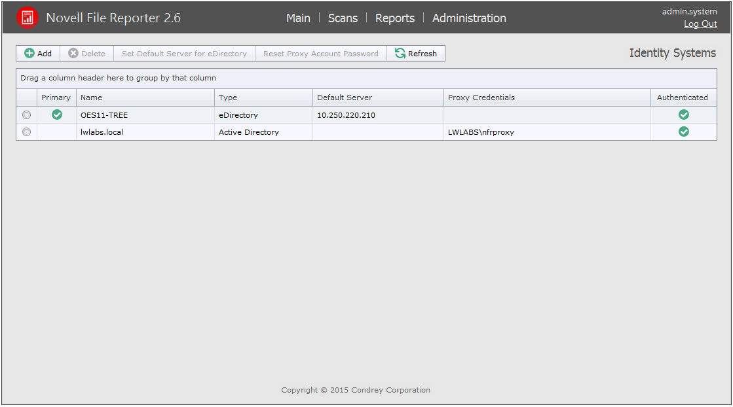733x407 pixels.
Task: Open the Main menu
Action: point(298,18)
